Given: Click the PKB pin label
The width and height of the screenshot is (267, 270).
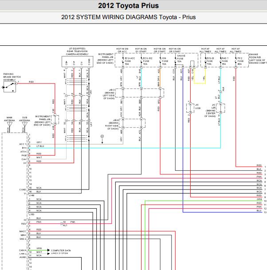Looking at the screenshot, I should tap(24, 156).
